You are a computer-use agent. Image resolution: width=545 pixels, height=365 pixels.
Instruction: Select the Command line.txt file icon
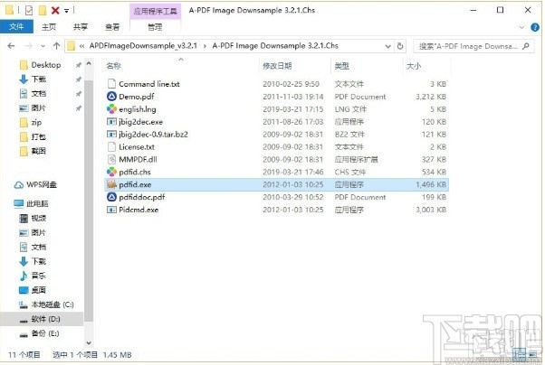[x=111, y=84]
